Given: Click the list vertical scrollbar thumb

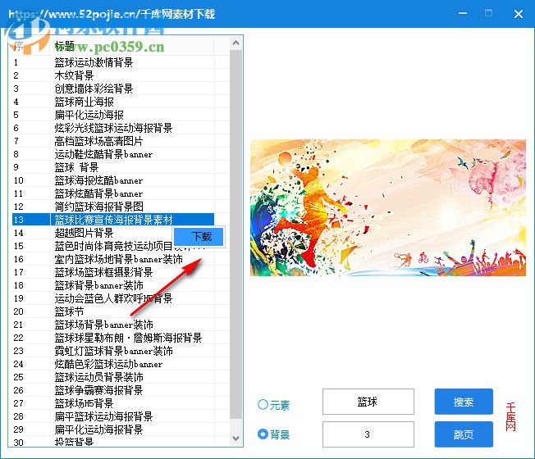Looking at the screenshot, I should (x=235, y=234).
